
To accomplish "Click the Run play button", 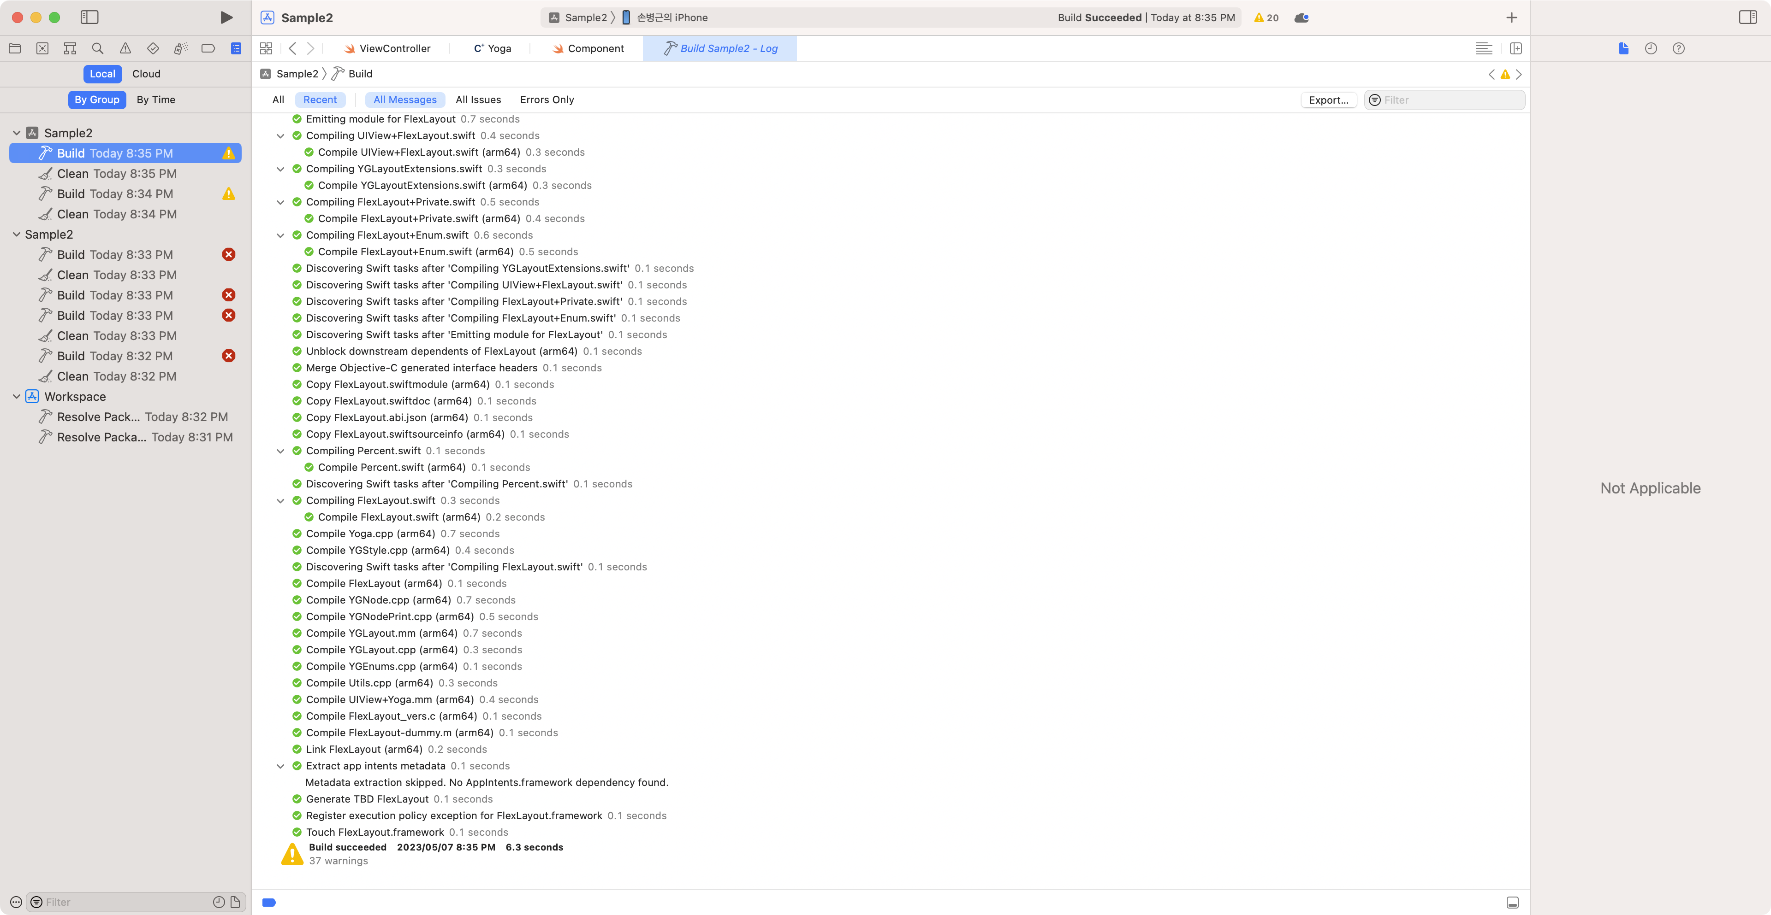I will (x=226, y=17).
